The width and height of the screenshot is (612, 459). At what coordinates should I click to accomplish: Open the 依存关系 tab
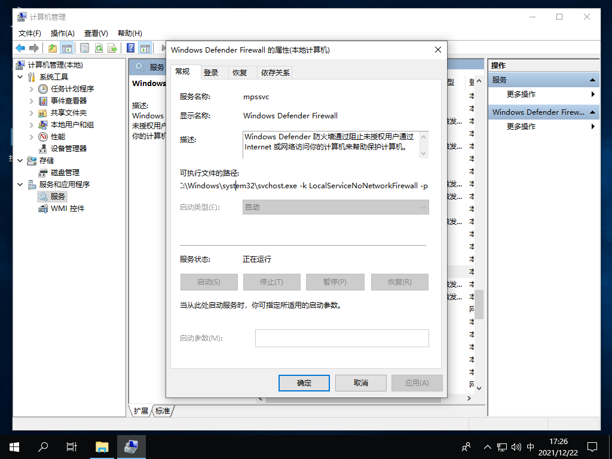coord(275,72)
